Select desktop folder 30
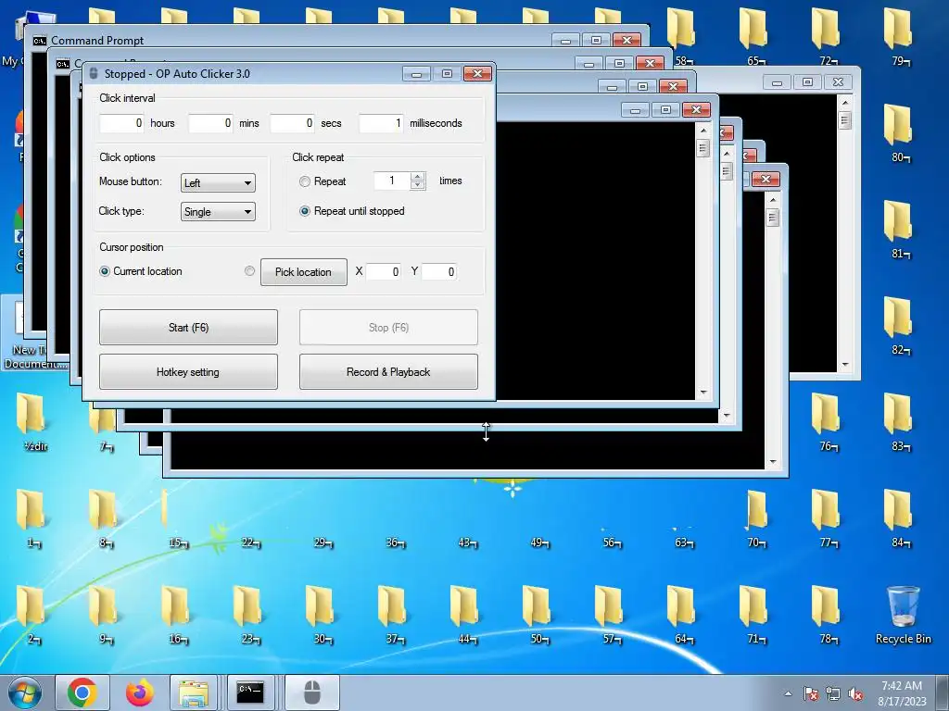The image size is (949, 711). (322, 615)
